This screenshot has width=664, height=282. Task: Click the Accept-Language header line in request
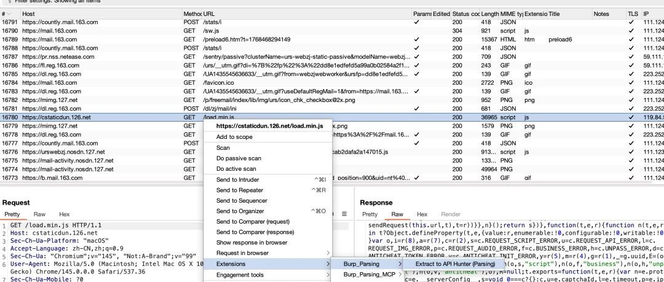66,248
